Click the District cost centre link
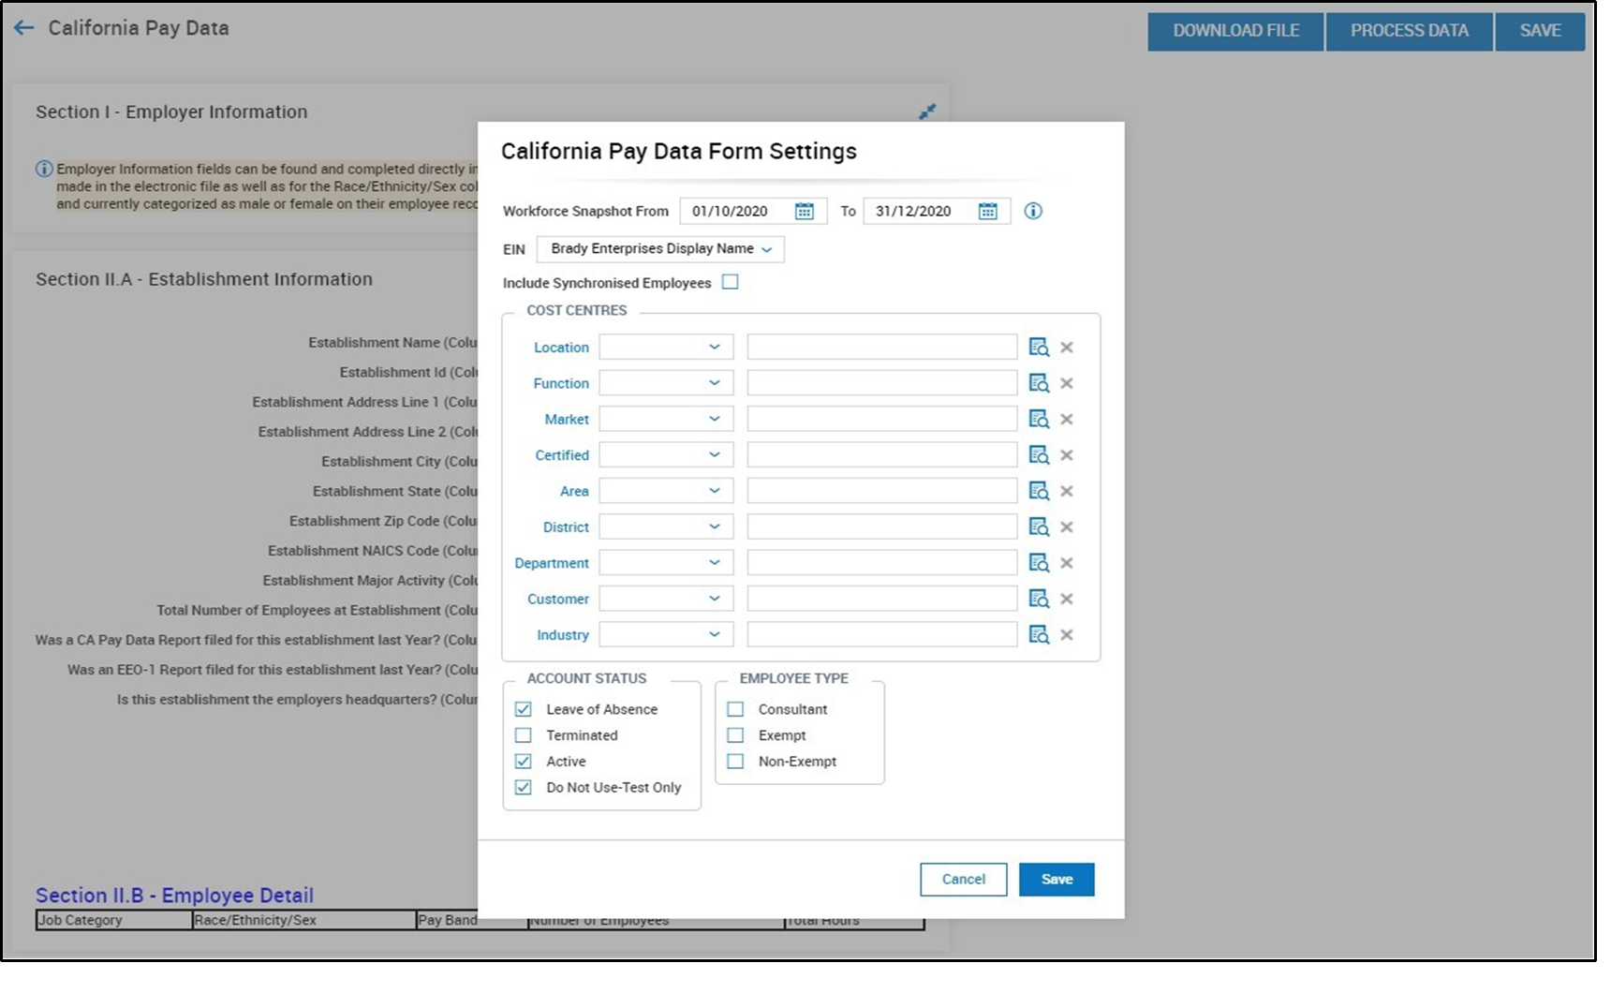 (566, 527)
